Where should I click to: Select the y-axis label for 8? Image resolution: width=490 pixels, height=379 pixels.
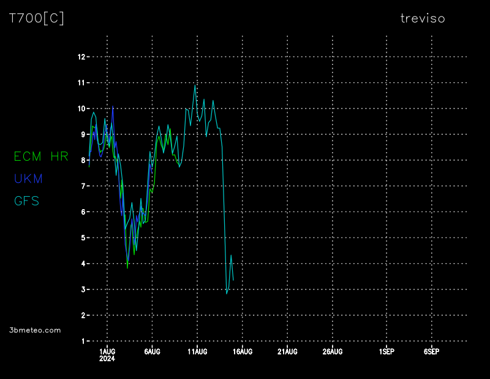(x=82, y=160)
